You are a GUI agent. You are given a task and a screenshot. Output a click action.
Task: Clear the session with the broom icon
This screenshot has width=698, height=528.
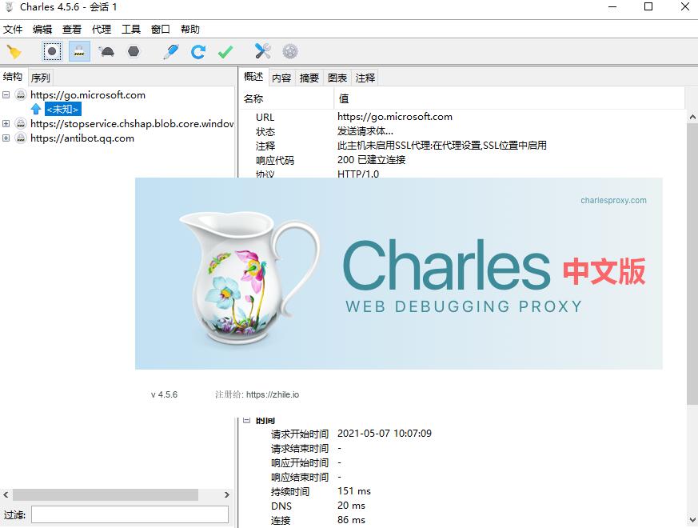(x=14, y=52)
